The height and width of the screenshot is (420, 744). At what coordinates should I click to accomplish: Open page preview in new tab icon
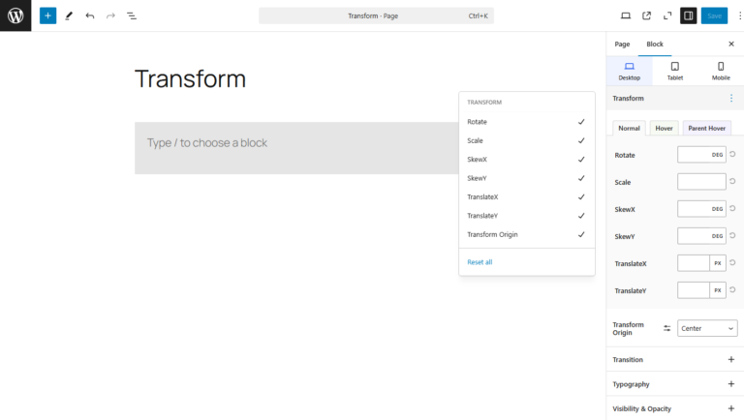coord(646,15)
